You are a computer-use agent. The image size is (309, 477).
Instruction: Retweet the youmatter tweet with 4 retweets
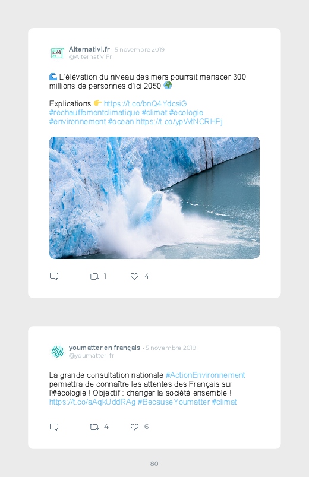94,427
